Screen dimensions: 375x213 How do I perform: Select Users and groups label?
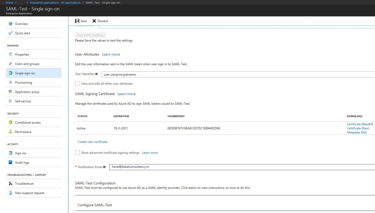[x=27, y=64]
